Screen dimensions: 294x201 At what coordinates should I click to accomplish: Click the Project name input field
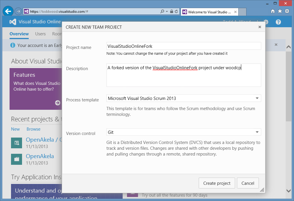(184, 46)
